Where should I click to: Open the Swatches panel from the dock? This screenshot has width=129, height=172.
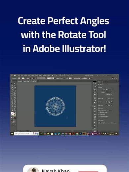coord(95,90)
